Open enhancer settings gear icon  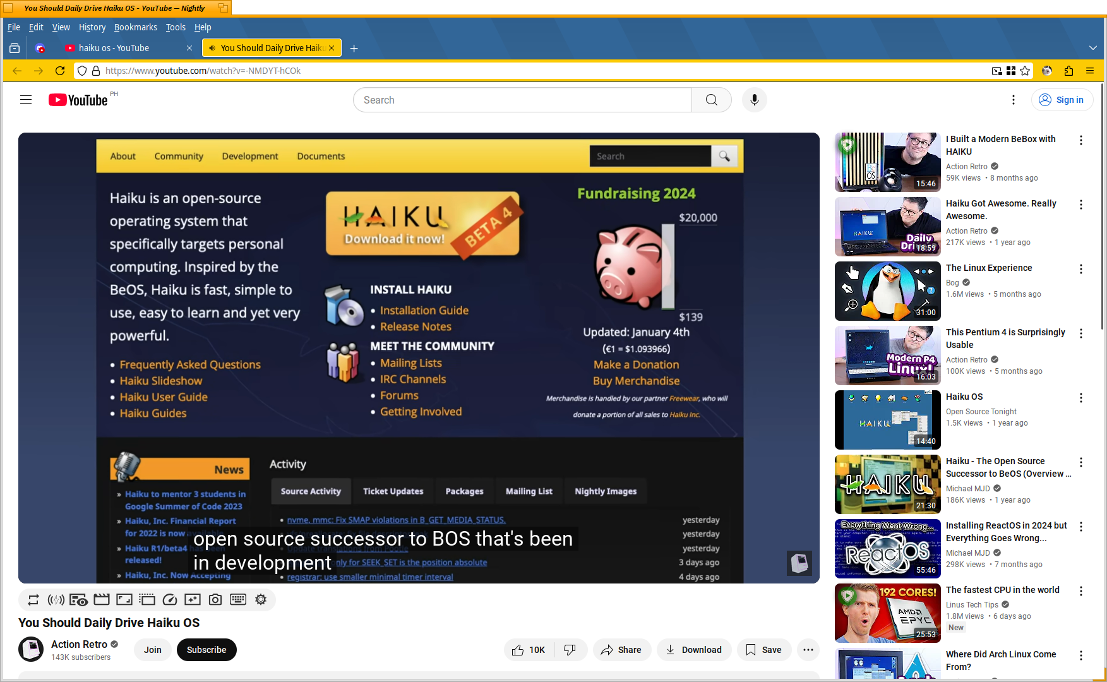(261, 599)
